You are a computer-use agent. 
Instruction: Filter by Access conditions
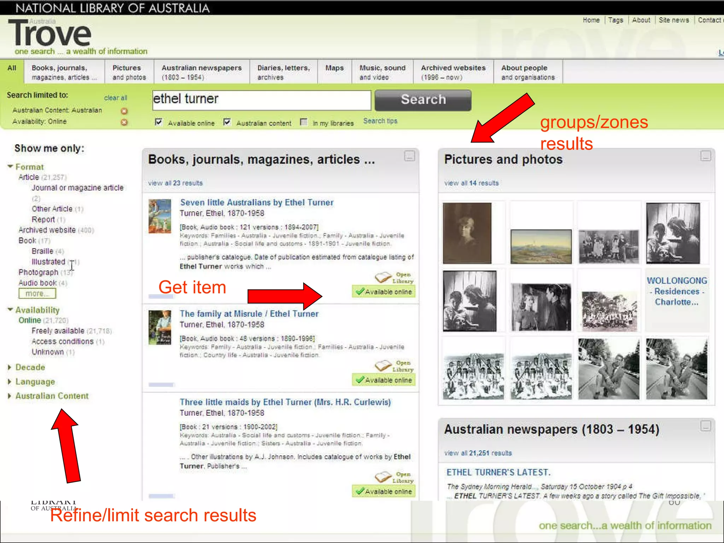[63, 341]
